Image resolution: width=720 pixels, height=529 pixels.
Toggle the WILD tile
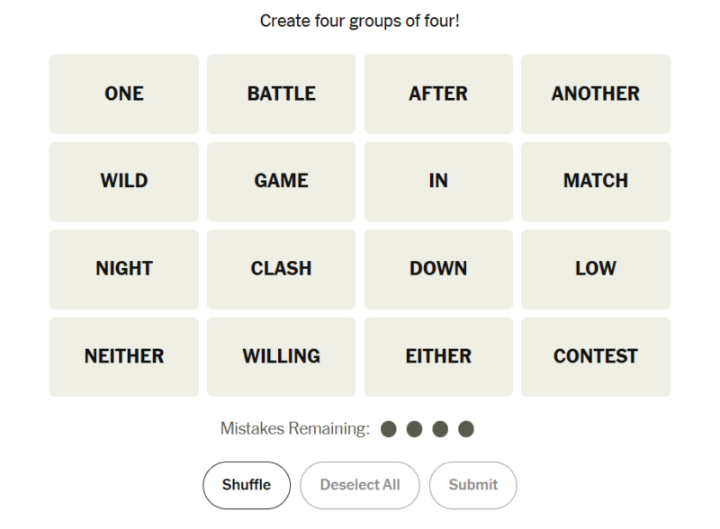pyautogui.click(x=124, y=181)
